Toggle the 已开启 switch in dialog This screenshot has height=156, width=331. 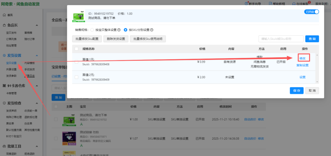click(x=311, y=12)
